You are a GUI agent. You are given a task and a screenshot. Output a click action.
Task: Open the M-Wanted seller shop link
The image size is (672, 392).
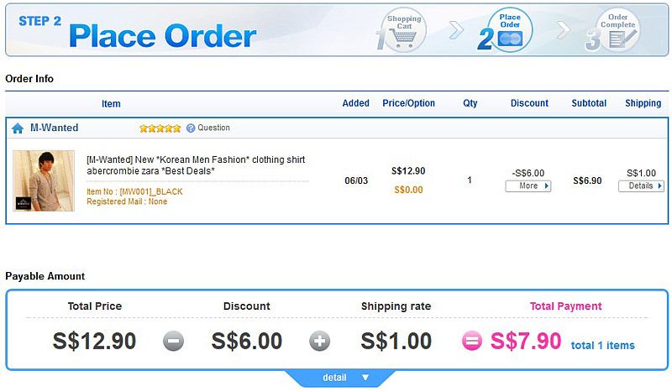coord(54,128)
